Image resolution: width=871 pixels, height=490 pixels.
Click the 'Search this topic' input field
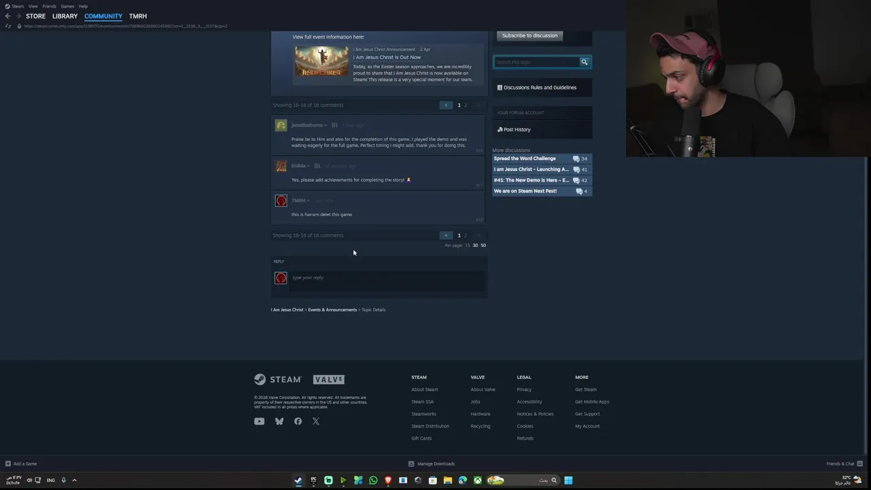click(536, 62)
